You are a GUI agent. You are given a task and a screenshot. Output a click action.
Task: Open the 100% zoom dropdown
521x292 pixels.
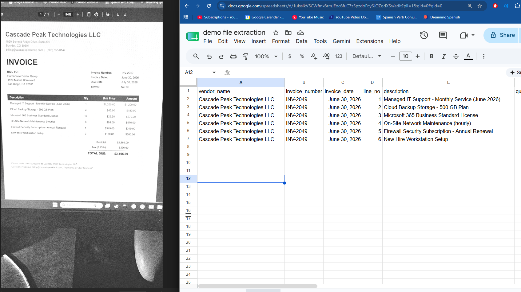[266, 56]
